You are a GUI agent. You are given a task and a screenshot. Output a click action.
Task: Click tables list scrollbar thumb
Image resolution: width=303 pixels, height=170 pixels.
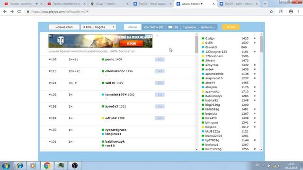[x=196, y=44]
